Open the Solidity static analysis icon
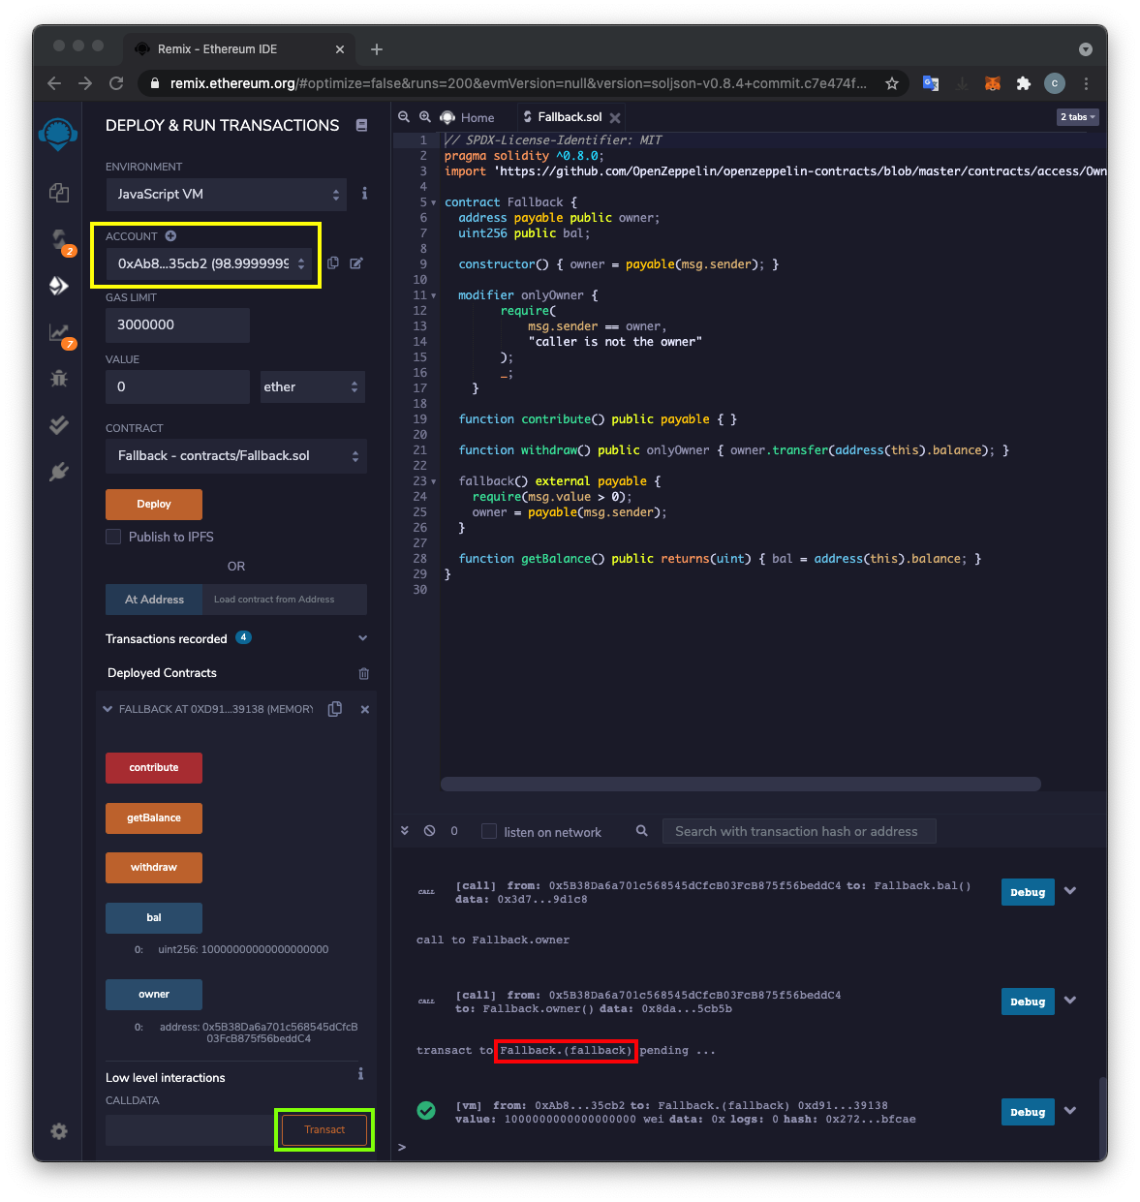Viewport: 1140px width, 1202px height. pyautogui.click(x=60, y=334)
